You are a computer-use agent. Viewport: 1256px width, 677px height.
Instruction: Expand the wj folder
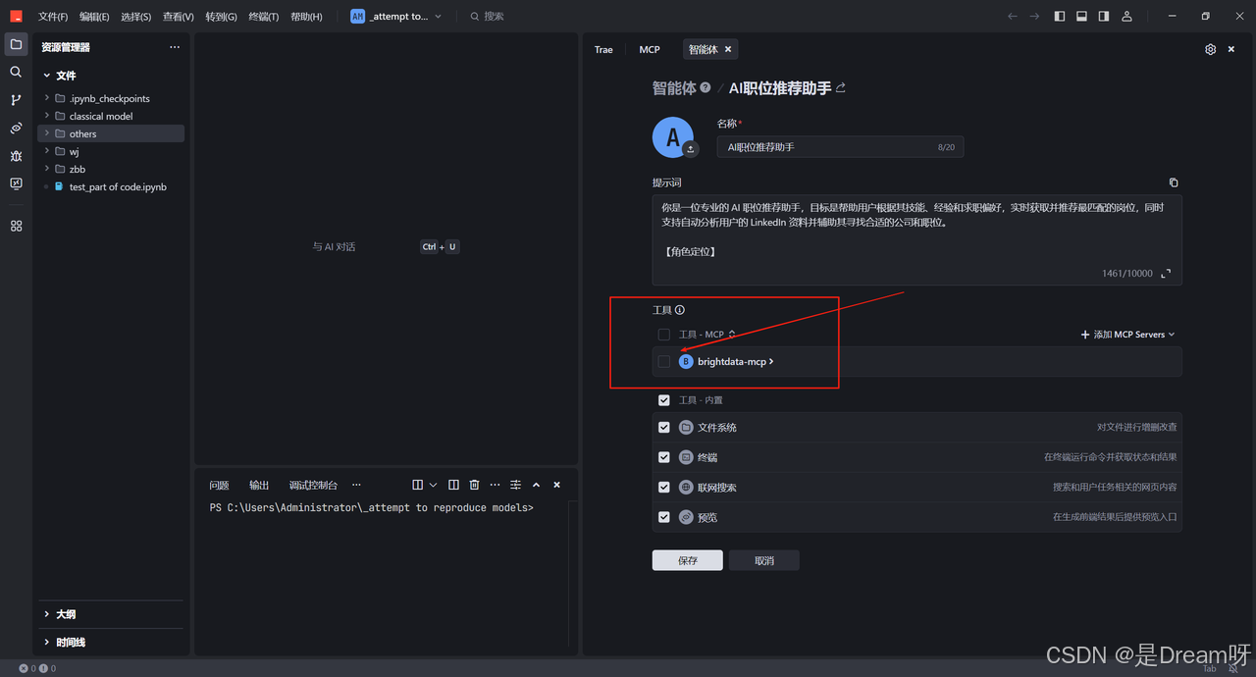tap(111, 151)
